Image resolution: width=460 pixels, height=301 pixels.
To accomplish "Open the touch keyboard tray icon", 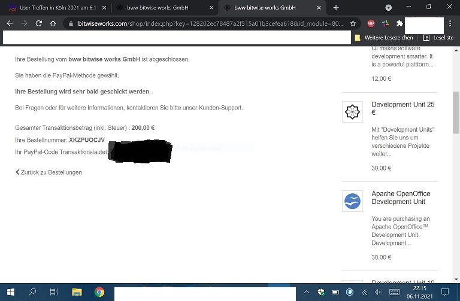I will (x=394, y=292).
